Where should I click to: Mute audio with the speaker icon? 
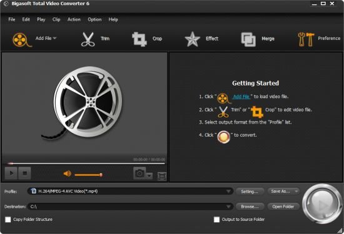click(x=68, y=174)
